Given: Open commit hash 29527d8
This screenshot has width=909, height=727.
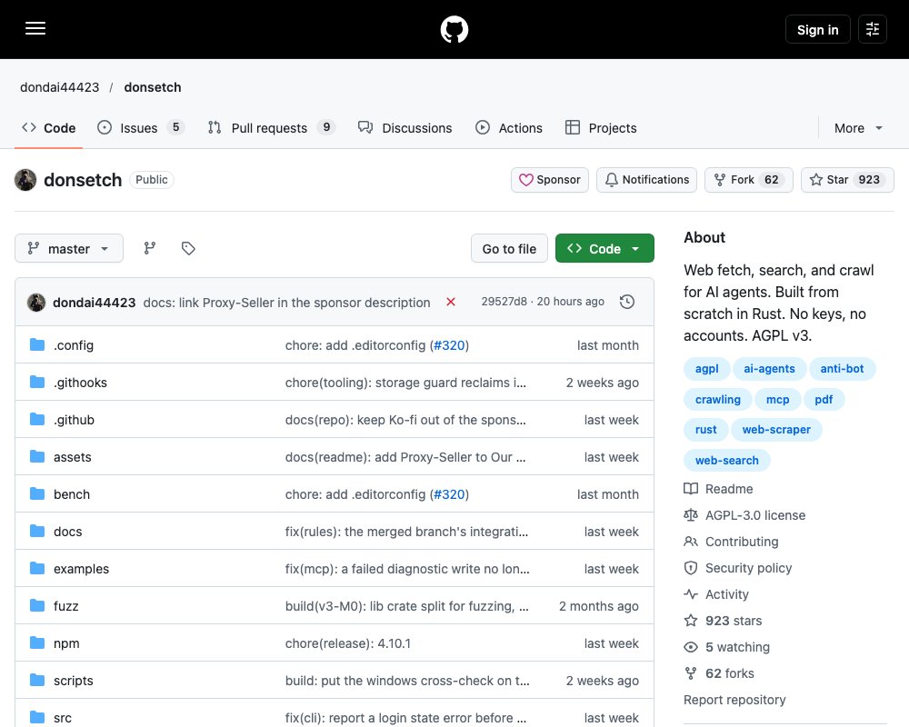Looking at the screenshot, I should click(504, 302).
